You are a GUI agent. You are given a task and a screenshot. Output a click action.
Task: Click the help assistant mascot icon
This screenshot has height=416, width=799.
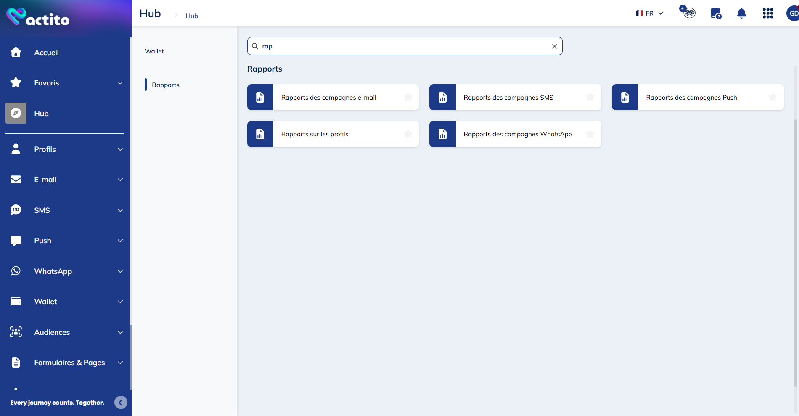click(x=688, y=12)
